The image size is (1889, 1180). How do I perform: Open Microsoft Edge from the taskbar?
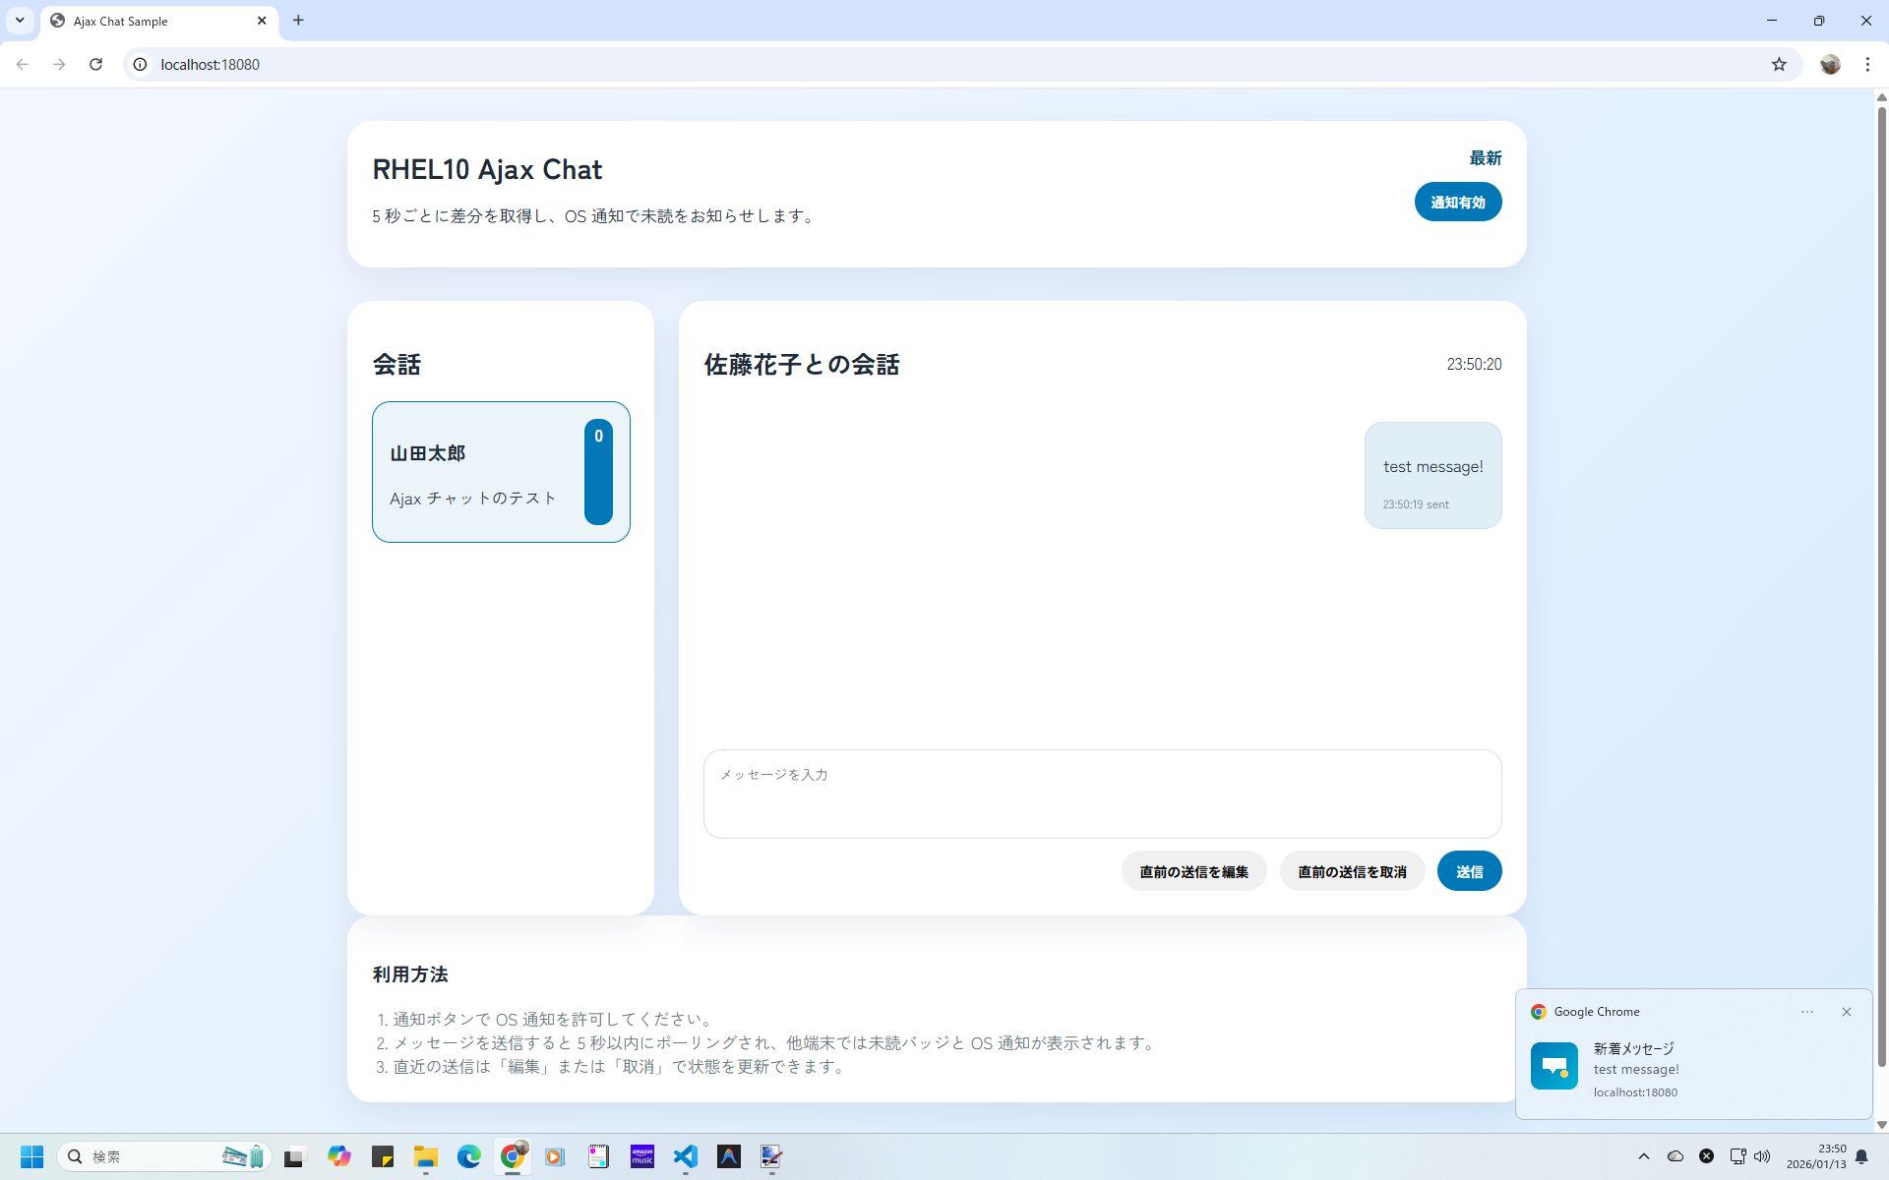[x=469, y=1156]
